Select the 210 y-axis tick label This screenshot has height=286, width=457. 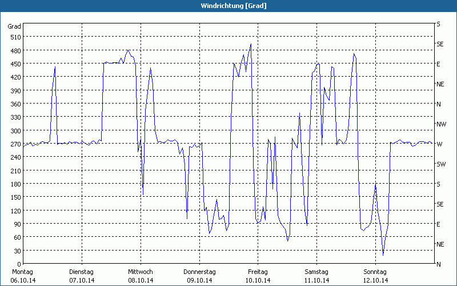(x=16, y=170)
